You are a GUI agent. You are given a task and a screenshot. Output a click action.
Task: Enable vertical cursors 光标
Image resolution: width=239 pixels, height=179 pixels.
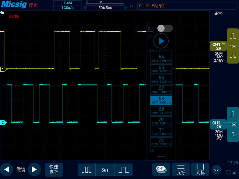click(200, 170)
